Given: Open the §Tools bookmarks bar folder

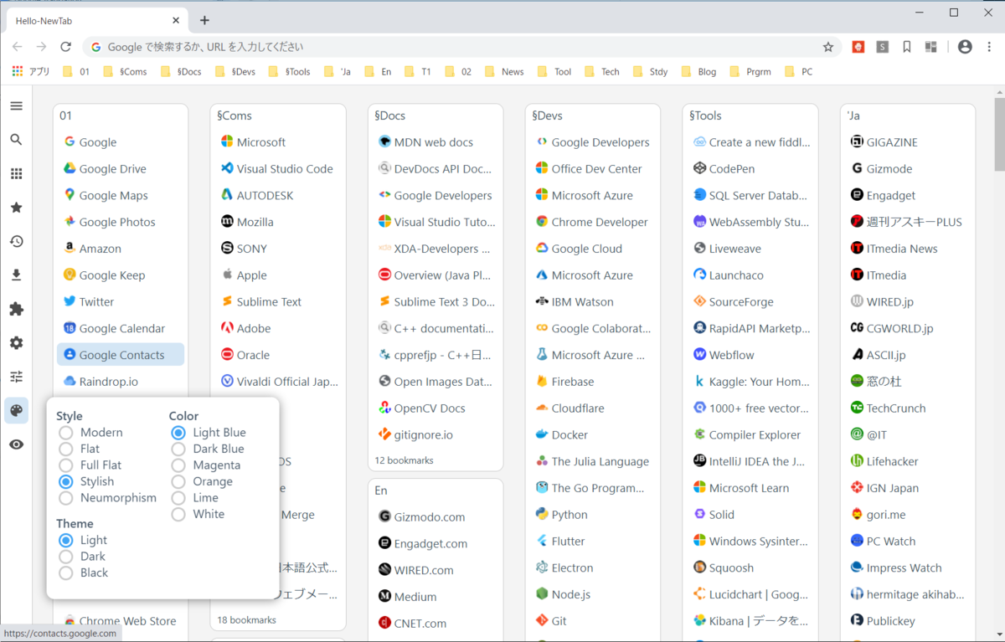Looking at the screenshot, I should 290,72.
